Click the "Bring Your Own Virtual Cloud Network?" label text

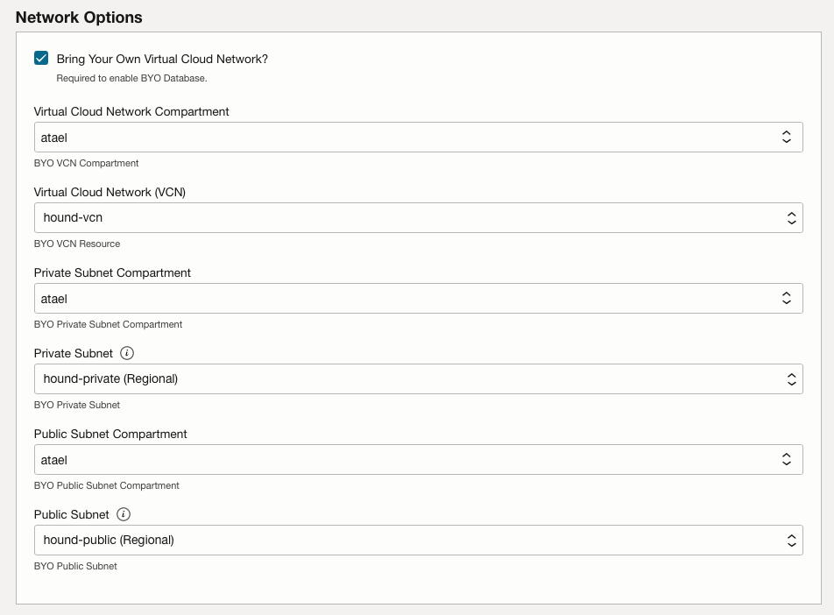[162, 59]
